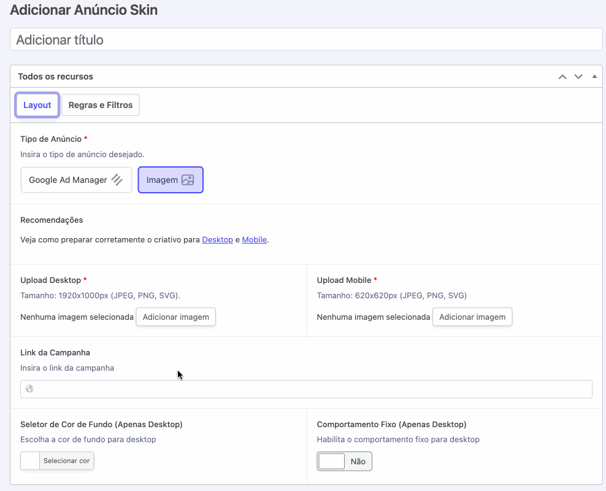The width and height of the screenshot is (606, 491).
Task: Click the Selecionar cor button
Action: [66, 461]
